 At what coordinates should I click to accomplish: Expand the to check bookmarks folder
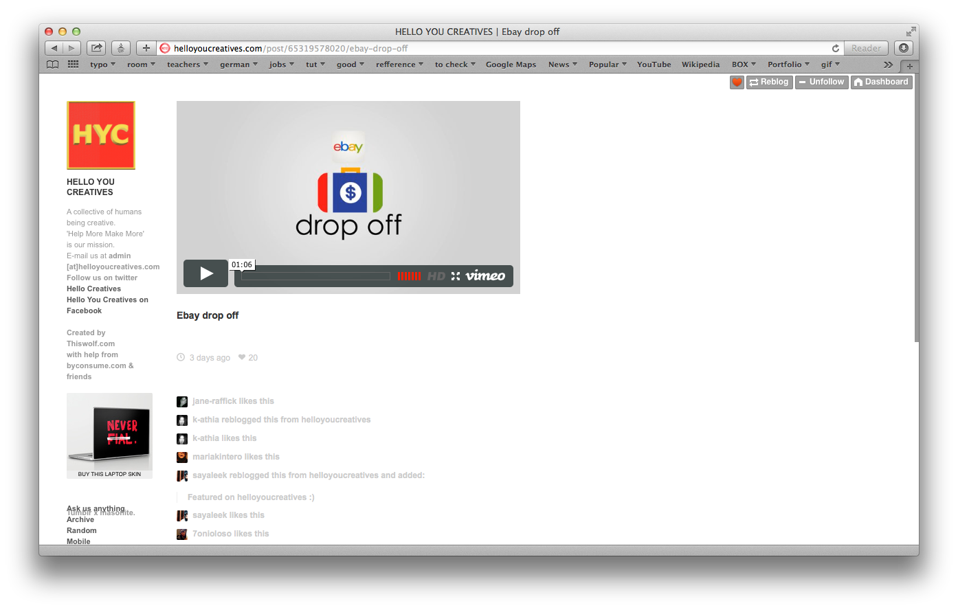point(455,65)
